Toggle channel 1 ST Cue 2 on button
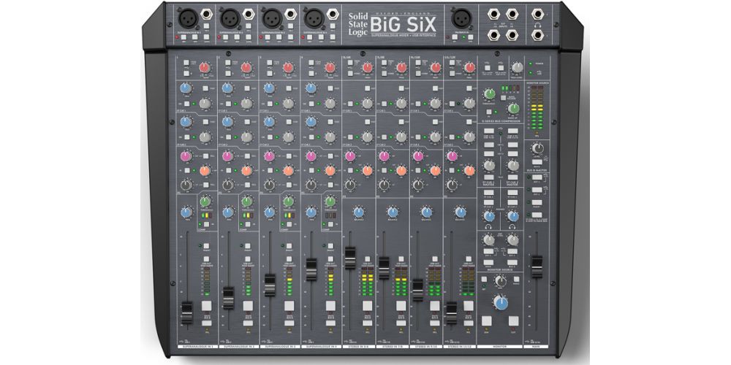The width and height of the screenshot is (731, 365). [x=186, y=137]
